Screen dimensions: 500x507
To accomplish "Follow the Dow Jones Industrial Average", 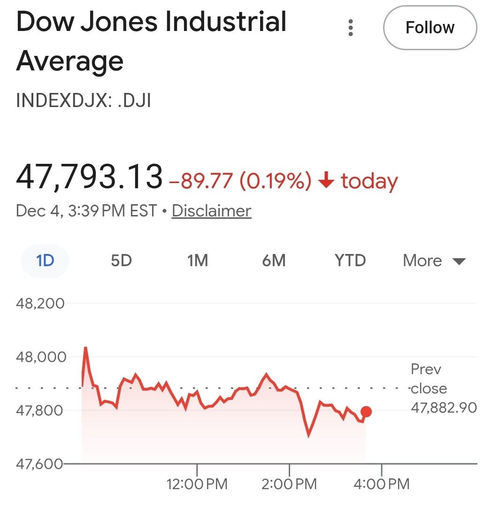I will [x=430, y=28].
